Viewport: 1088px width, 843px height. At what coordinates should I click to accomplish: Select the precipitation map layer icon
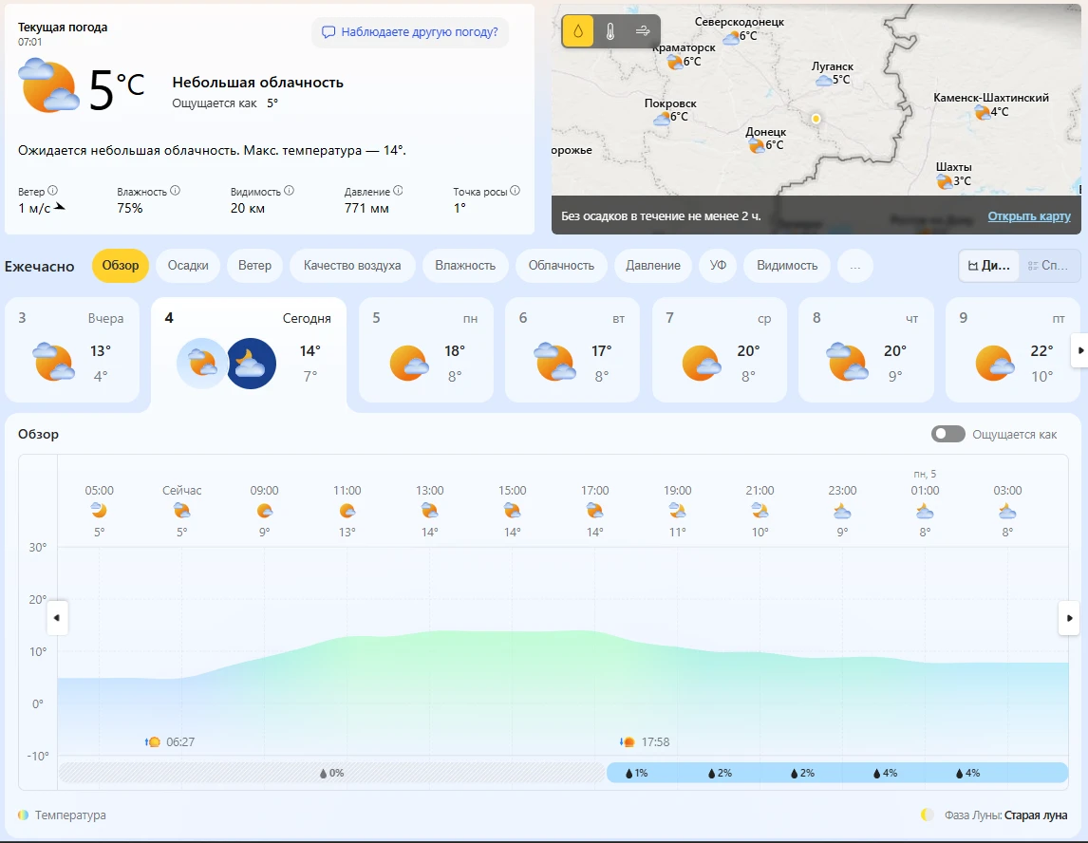(x=578, y=31)
